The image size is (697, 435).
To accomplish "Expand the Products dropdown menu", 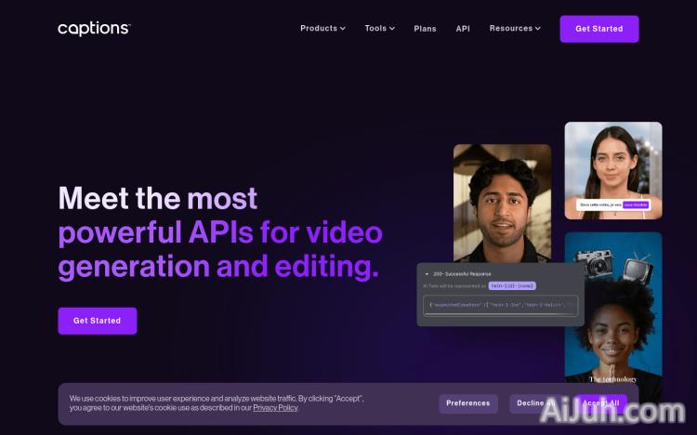I will click(x=322, y=29).
